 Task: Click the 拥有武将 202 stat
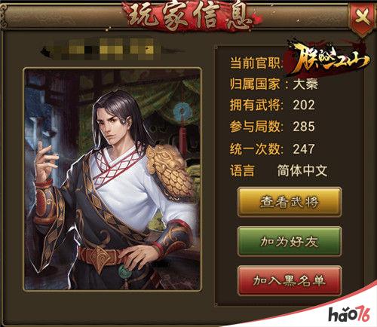(272, 105)
